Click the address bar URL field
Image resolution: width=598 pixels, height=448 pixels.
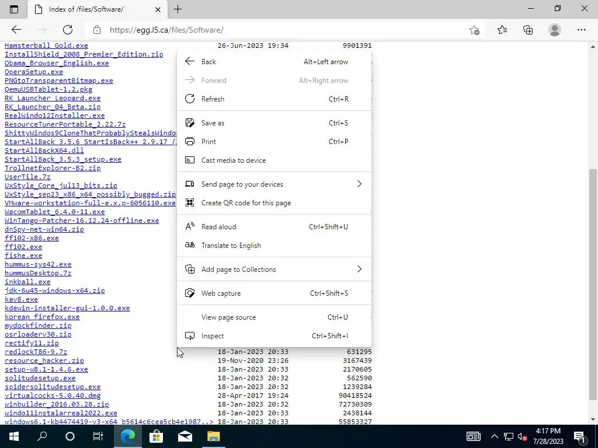(x=282, y=30)
